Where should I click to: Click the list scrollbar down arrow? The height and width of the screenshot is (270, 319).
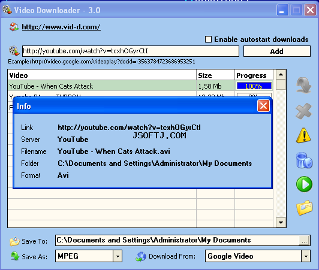(x=281, y=223)
